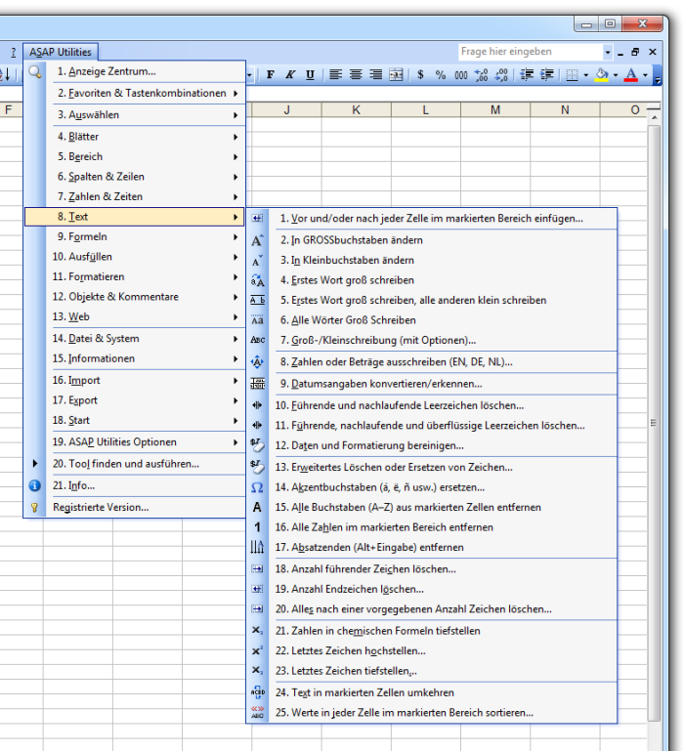Choose Werte in jeder Zelle sortieren
This screenshot has width=684, height=751.
point(431,713)
